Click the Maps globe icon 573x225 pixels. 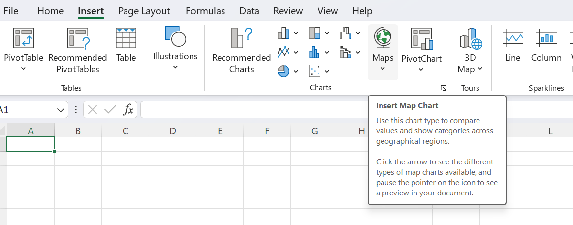pyautogui.click(x=382, y=38)
